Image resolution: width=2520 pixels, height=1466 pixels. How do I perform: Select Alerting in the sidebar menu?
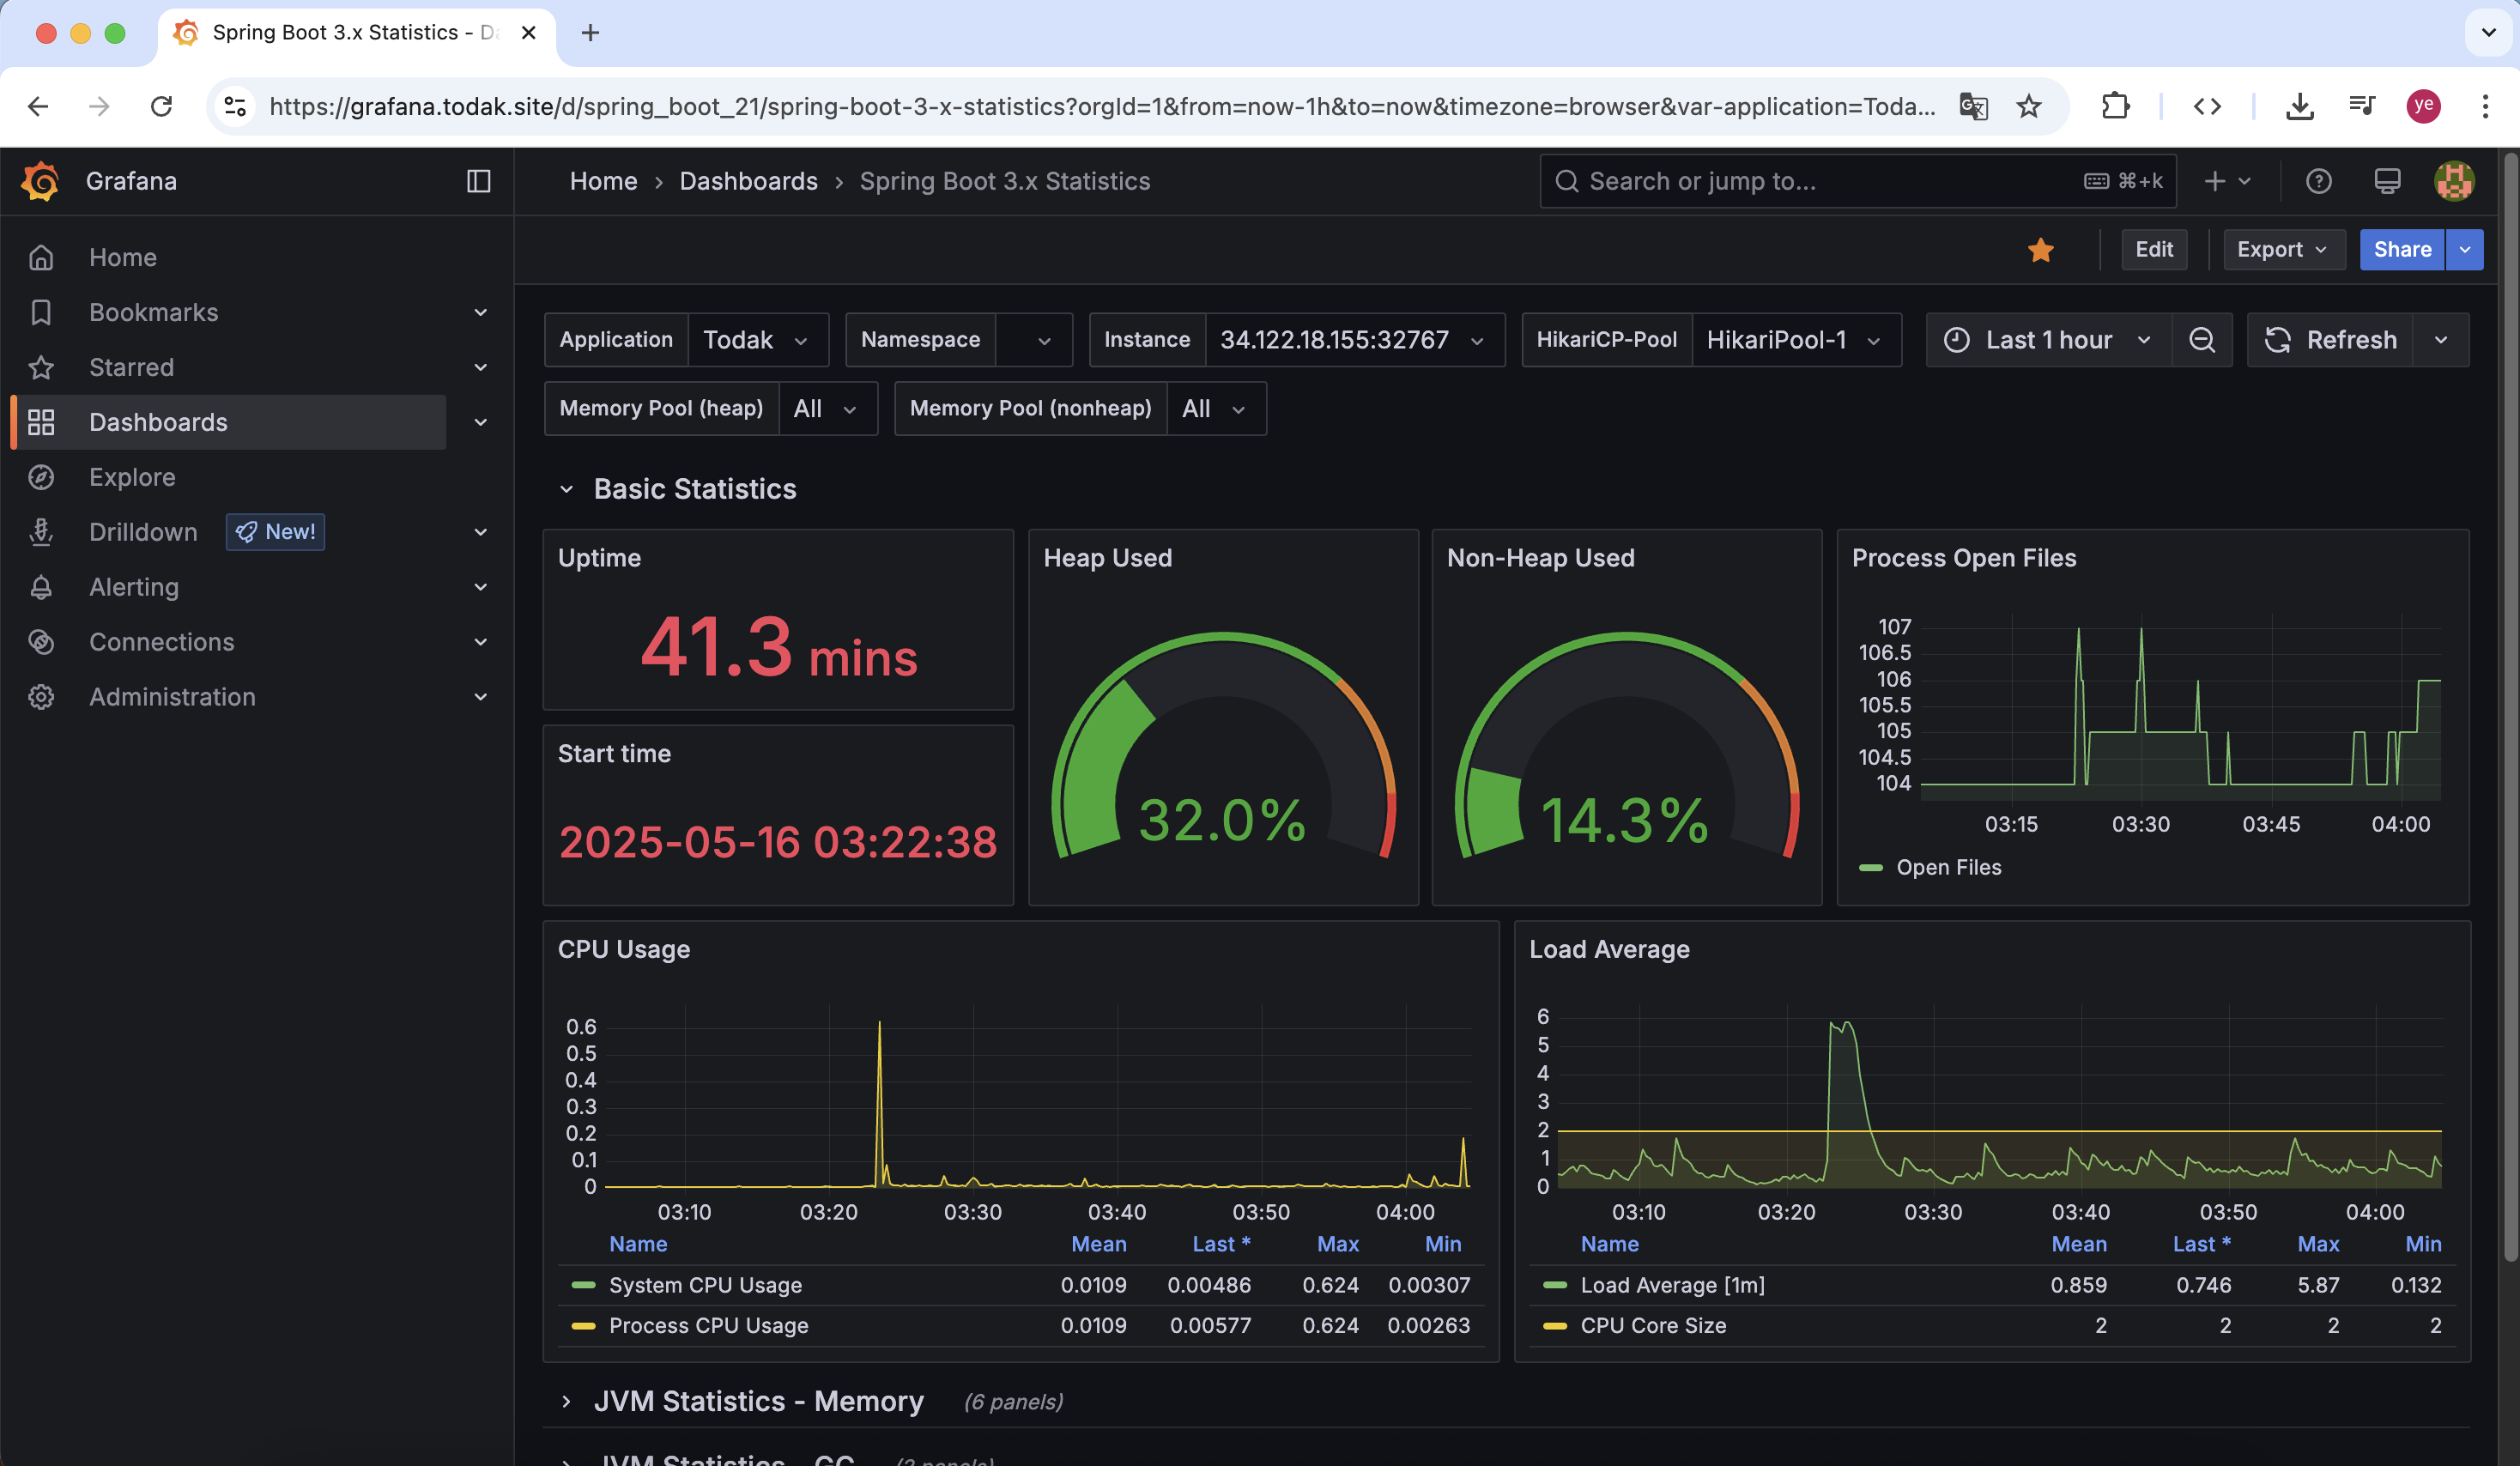(x=134, y=587)
